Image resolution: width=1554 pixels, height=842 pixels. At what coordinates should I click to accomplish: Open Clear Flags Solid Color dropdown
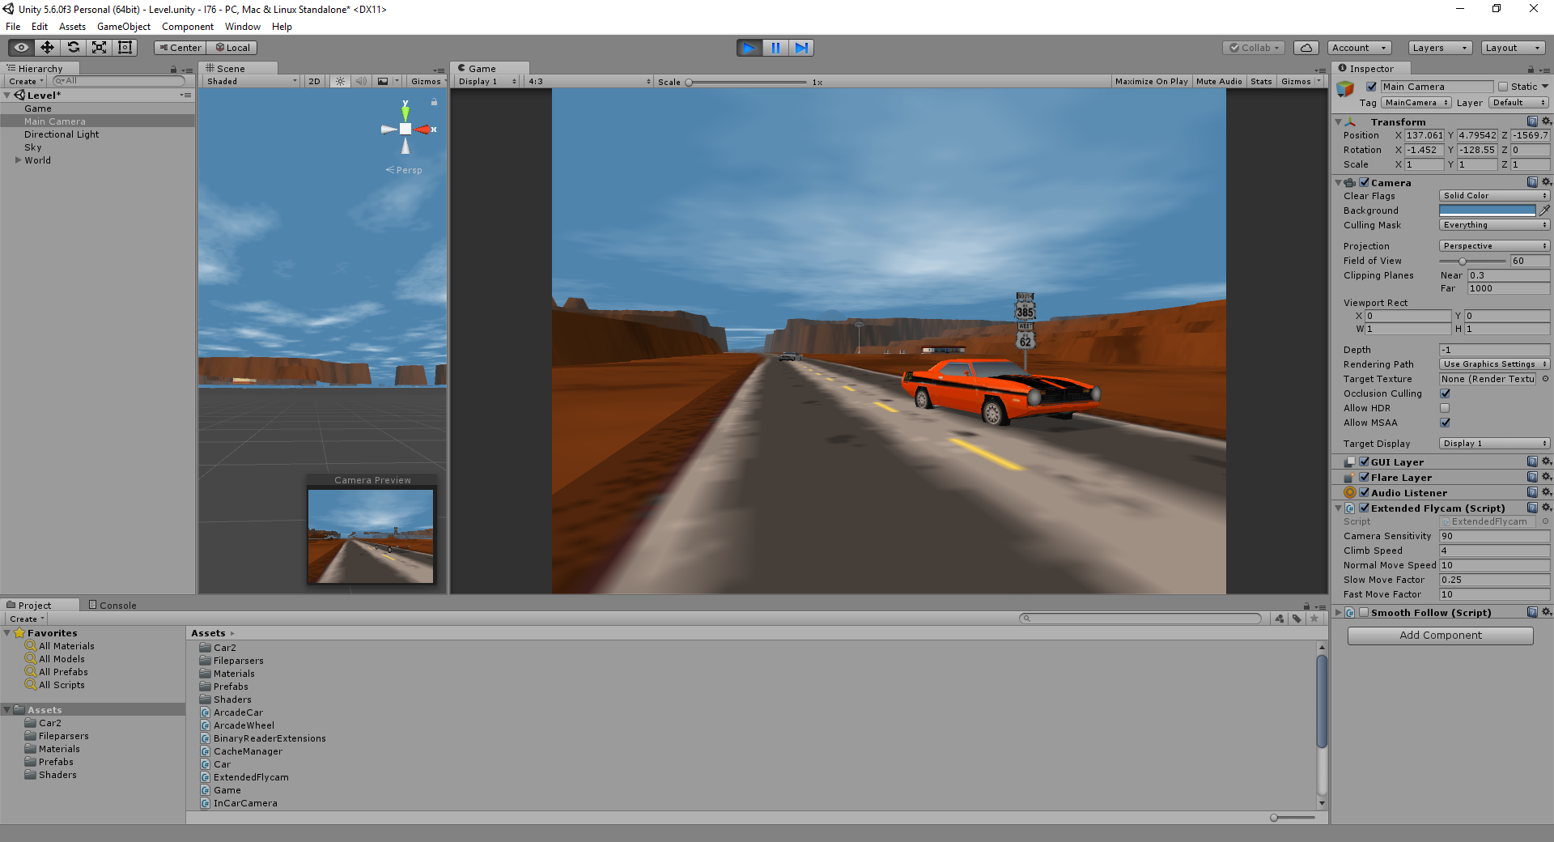click(x=1494, y=196)
